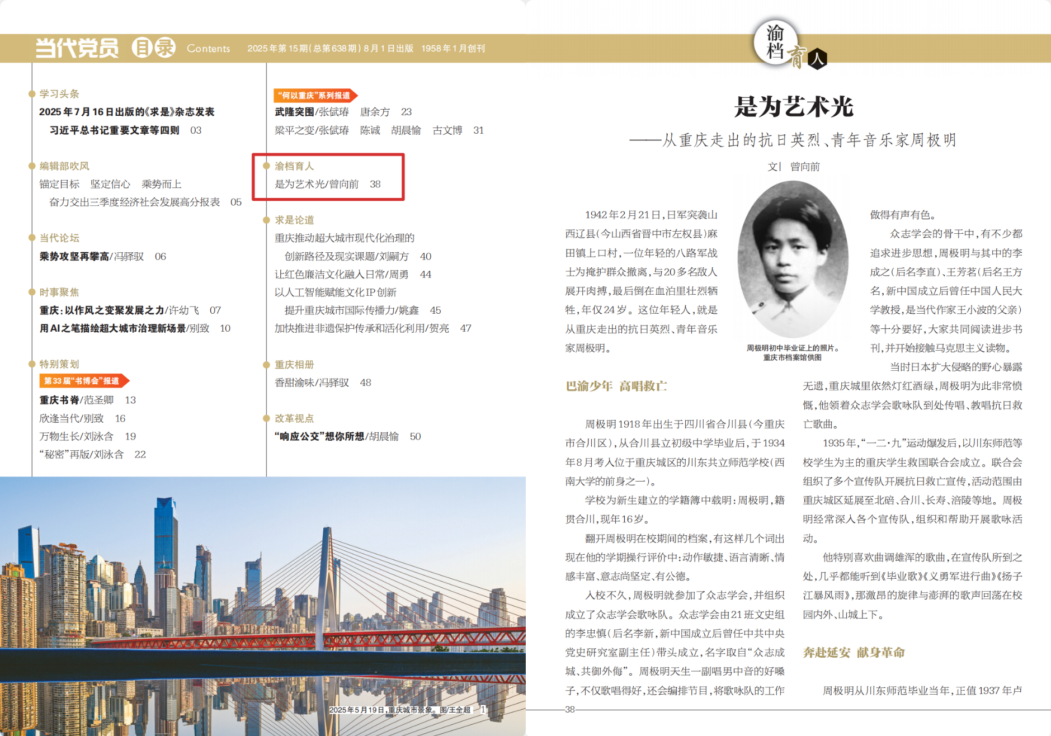Click the 巴渝少年 高唱救亡 subheading
Image resolution: width=1051 pixels, height=736 pixels.
pyautogui.click(x=616, y=386)
